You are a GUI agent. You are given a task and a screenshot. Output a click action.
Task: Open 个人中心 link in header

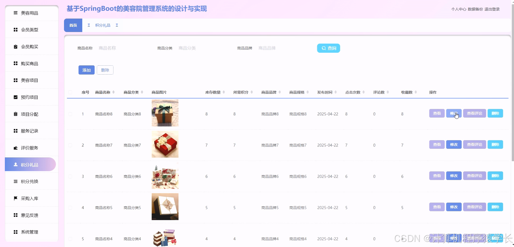tap(459, 9)
